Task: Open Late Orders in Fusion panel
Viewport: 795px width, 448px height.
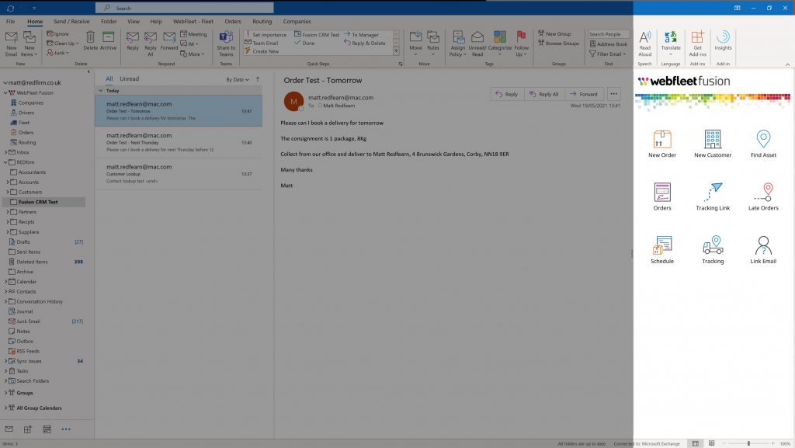Action: click(763, 194)
